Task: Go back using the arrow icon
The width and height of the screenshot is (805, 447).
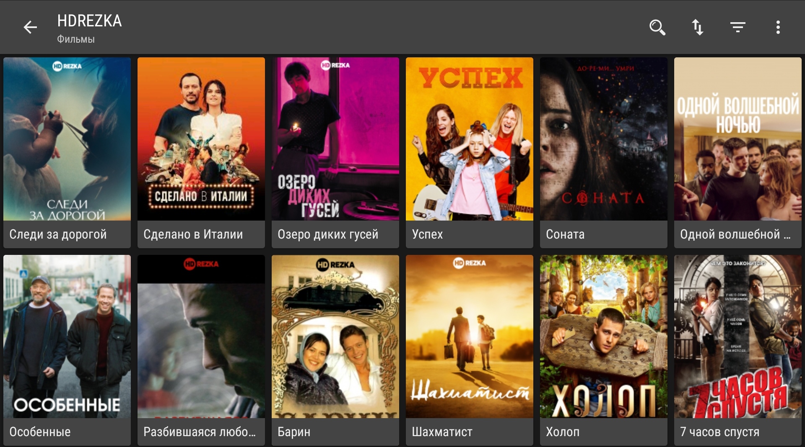Action: tap(30, 28)
